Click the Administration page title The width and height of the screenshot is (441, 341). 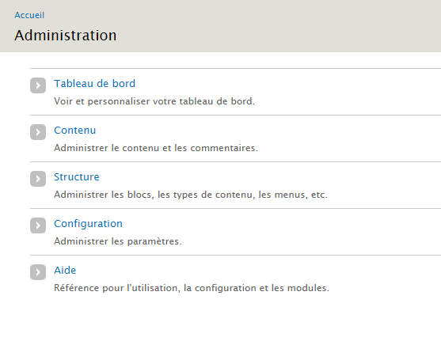click(66, 36)
